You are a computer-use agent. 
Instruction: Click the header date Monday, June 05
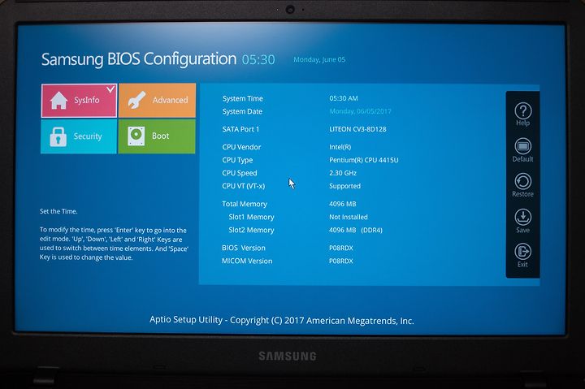coord(319,59)
